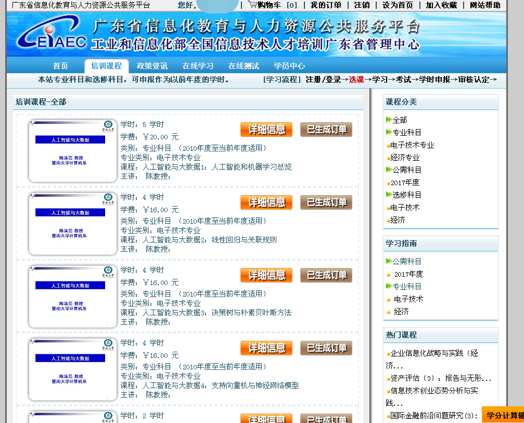
Task: Click green arrow icon beside 选修科目 category
Action: click(389, 195)
